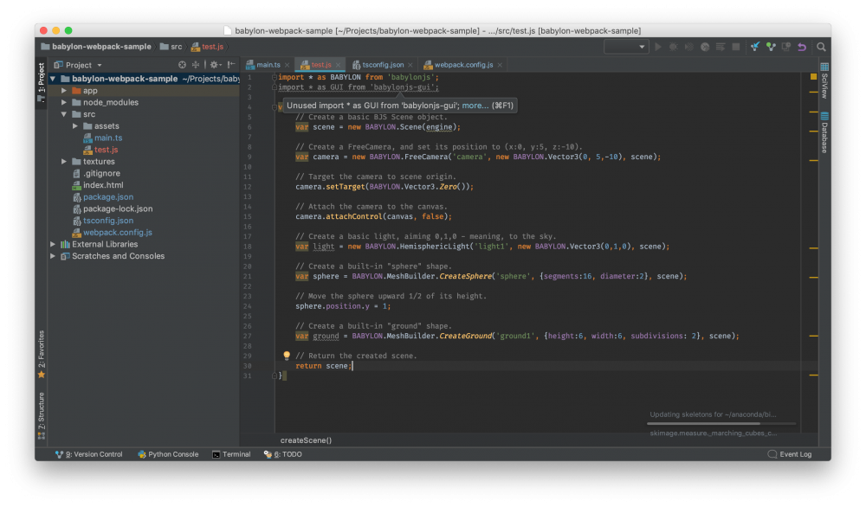
Task: Open the Python Console tool window
Action: click(x=168, y=454)
